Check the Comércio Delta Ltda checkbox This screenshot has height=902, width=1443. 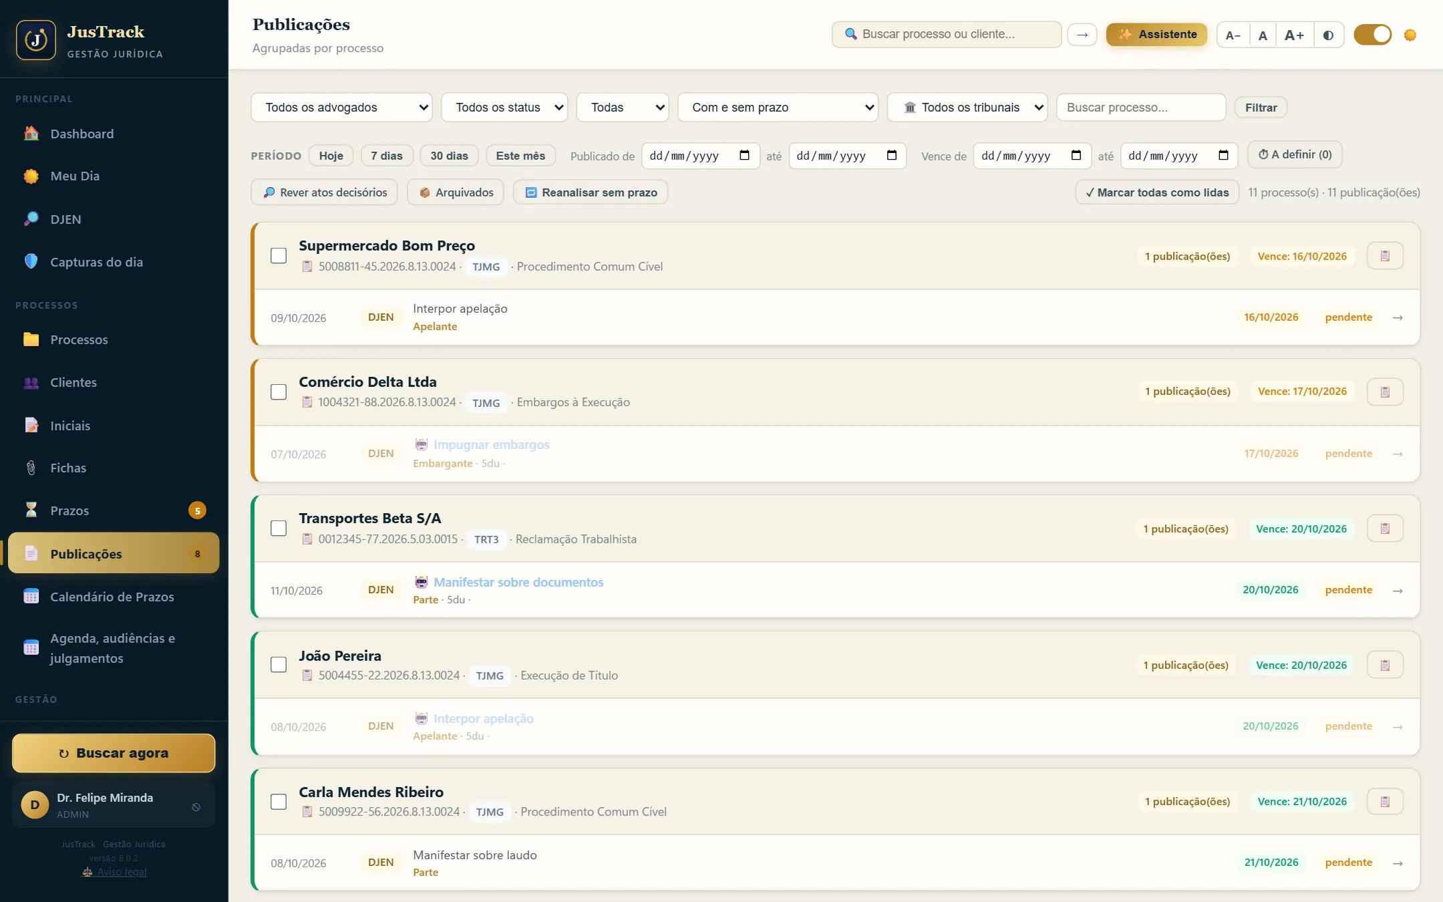pos(279,392)
